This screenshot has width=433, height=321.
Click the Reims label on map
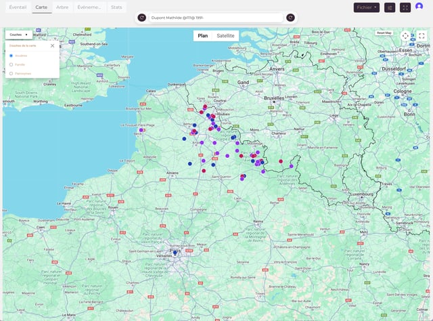tap(258, 221)
